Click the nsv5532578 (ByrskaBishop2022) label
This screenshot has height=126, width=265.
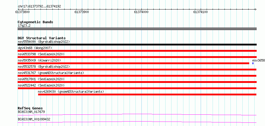coord(44,67)
